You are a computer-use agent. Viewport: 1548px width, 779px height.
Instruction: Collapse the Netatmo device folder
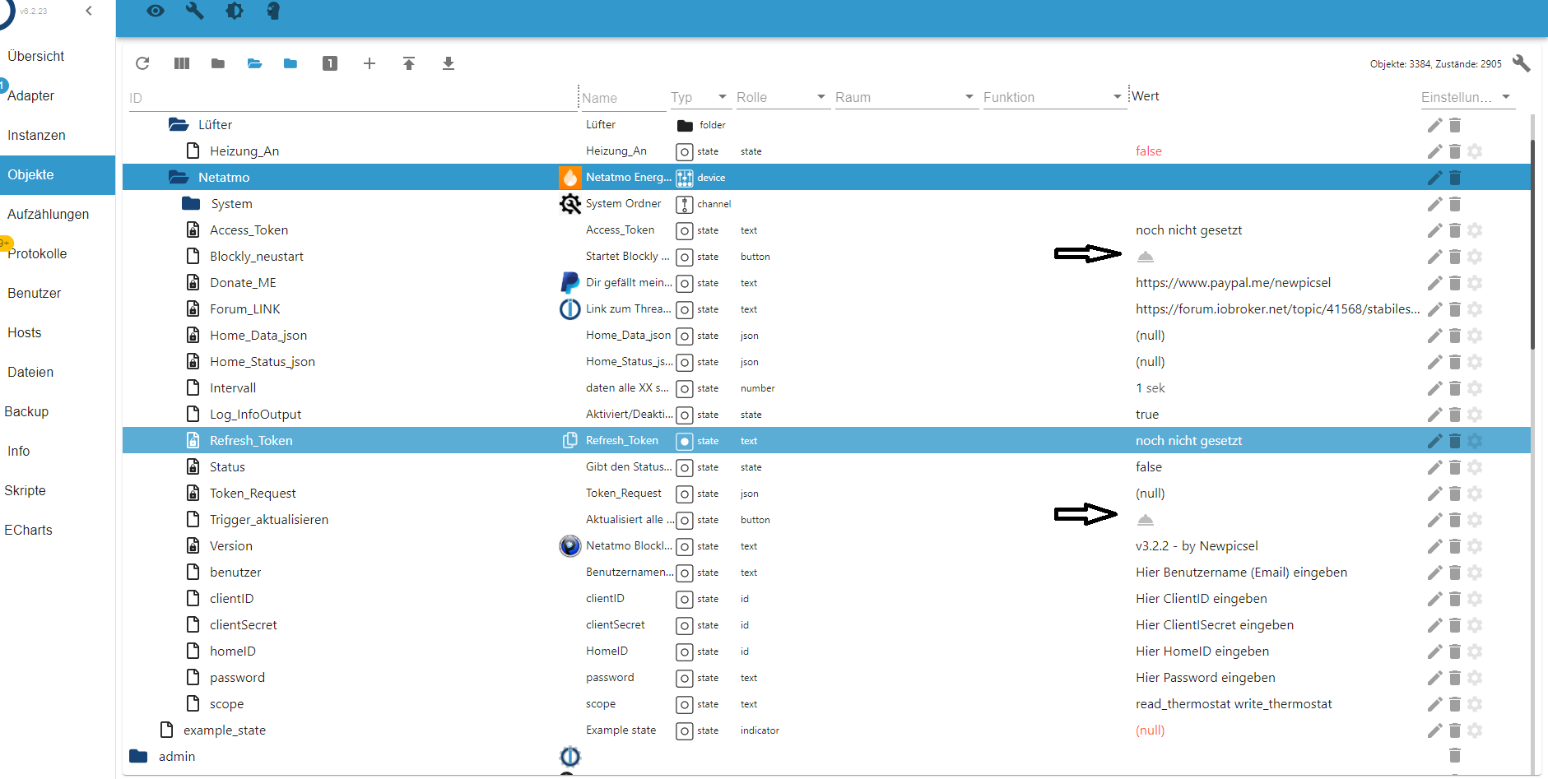point(179,178)
